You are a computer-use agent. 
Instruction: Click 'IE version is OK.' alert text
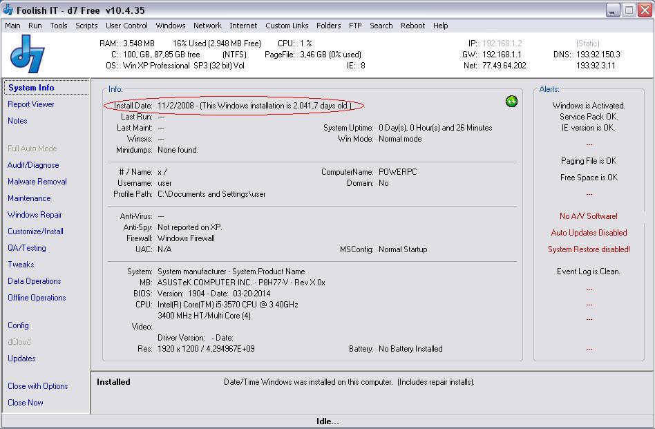tap(589, 128)
